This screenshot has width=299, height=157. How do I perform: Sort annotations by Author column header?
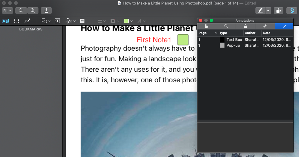pyautogui.click(x=252, y=33)
